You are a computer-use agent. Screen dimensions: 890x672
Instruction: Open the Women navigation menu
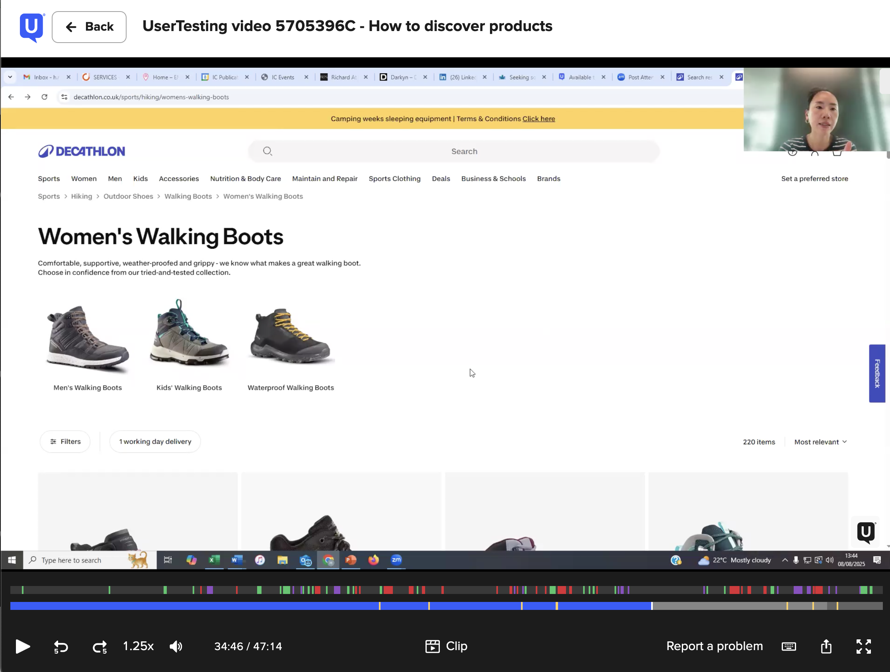(x=84, y=179)
